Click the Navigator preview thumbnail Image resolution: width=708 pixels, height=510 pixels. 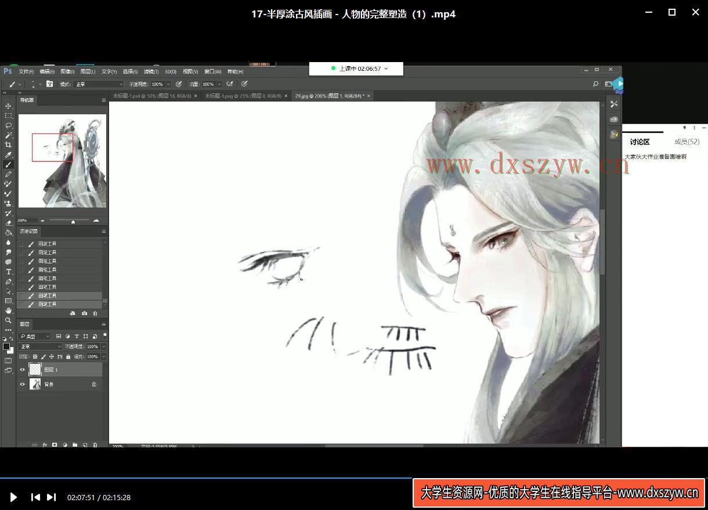[x=62, y=161]
